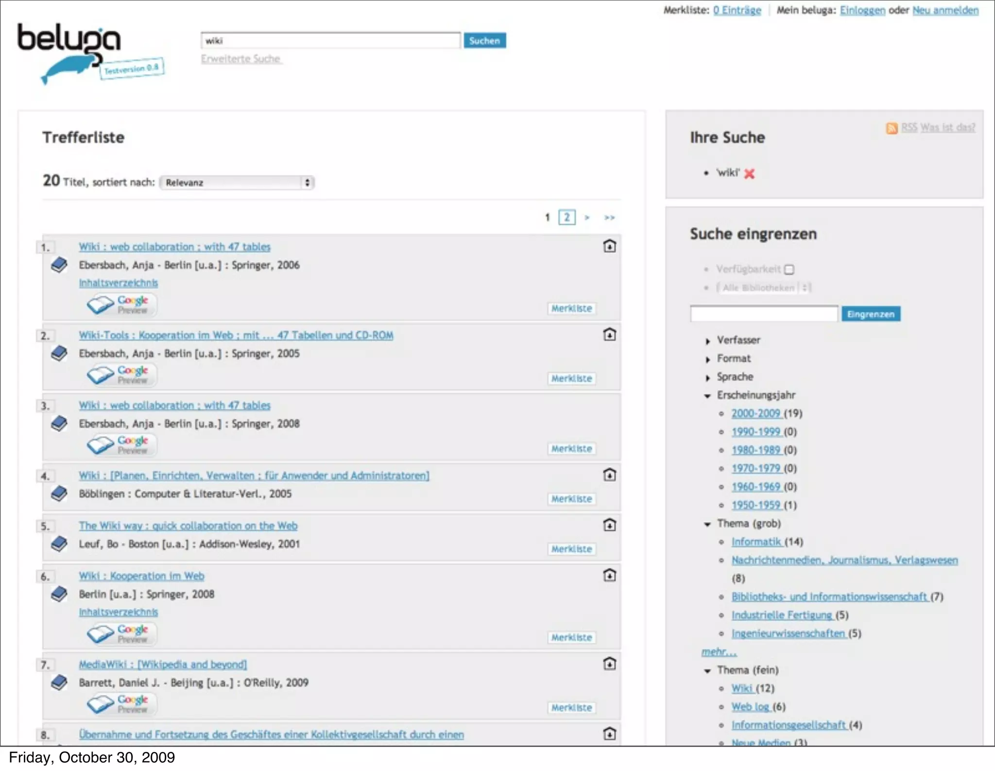
Task: Click the save icon on result 5
Action: tap(609, 525)
